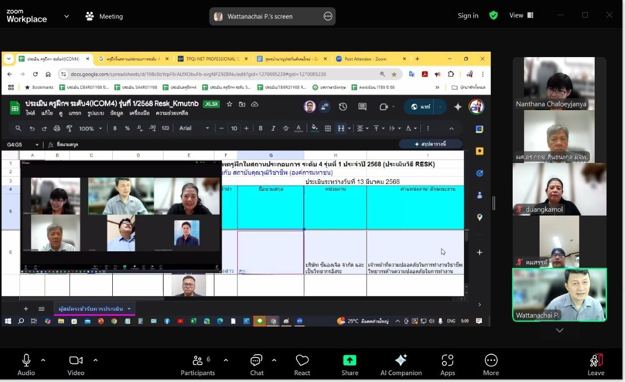Click the paint format roller icon
This screenshot has width=625, height=382.
(x=69, y=128)
